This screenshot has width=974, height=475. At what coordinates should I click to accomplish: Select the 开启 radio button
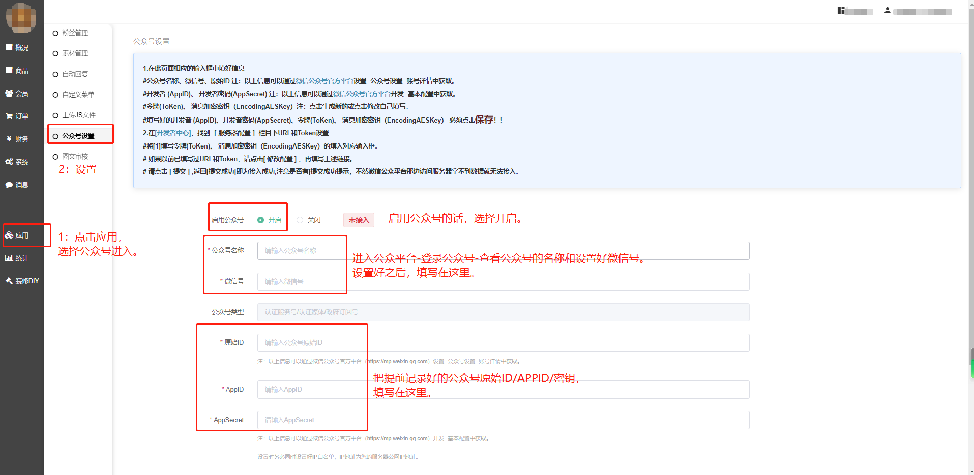[x=261, y=220]
